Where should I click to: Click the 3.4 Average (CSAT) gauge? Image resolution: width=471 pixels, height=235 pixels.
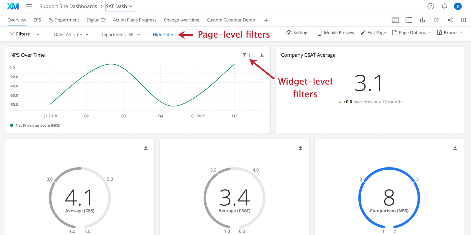234,198
